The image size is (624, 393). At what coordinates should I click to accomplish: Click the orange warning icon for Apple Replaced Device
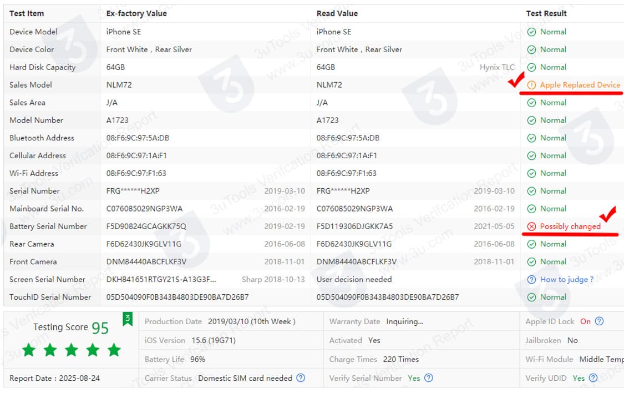(x=531, y=85)
